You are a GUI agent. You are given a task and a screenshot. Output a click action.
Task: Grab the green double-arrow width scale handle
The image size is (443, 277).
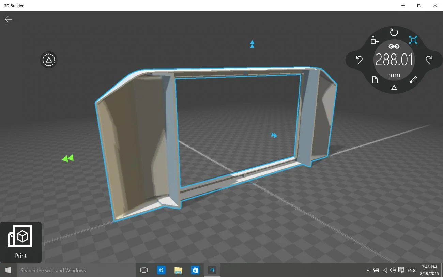tap(68, 158)
